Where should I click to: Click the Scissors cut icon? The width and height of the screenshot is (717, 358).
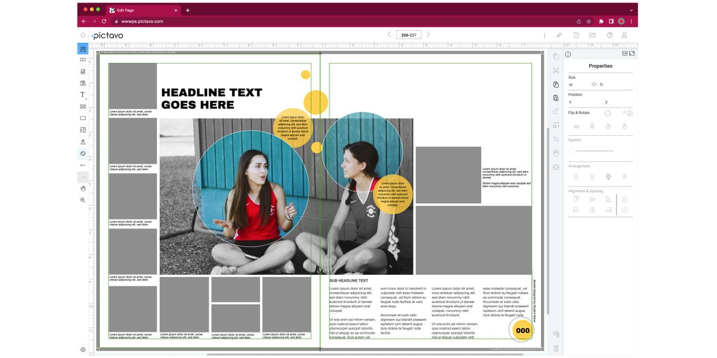(556, 70)
